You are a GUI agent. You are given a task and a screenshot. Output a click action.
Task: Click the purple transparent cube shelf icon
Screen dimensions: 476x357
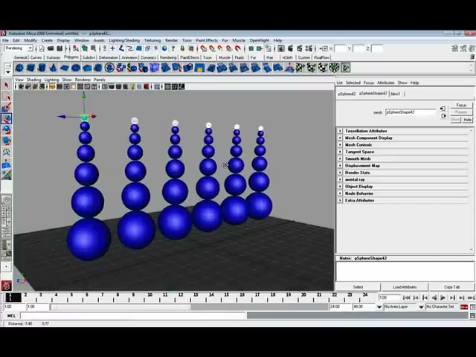pos(154,68)
